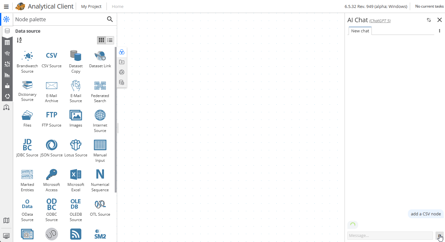Select the Microsoft Excel node
The width and height of the screenshot is (445, 242).
pos(76,180)
